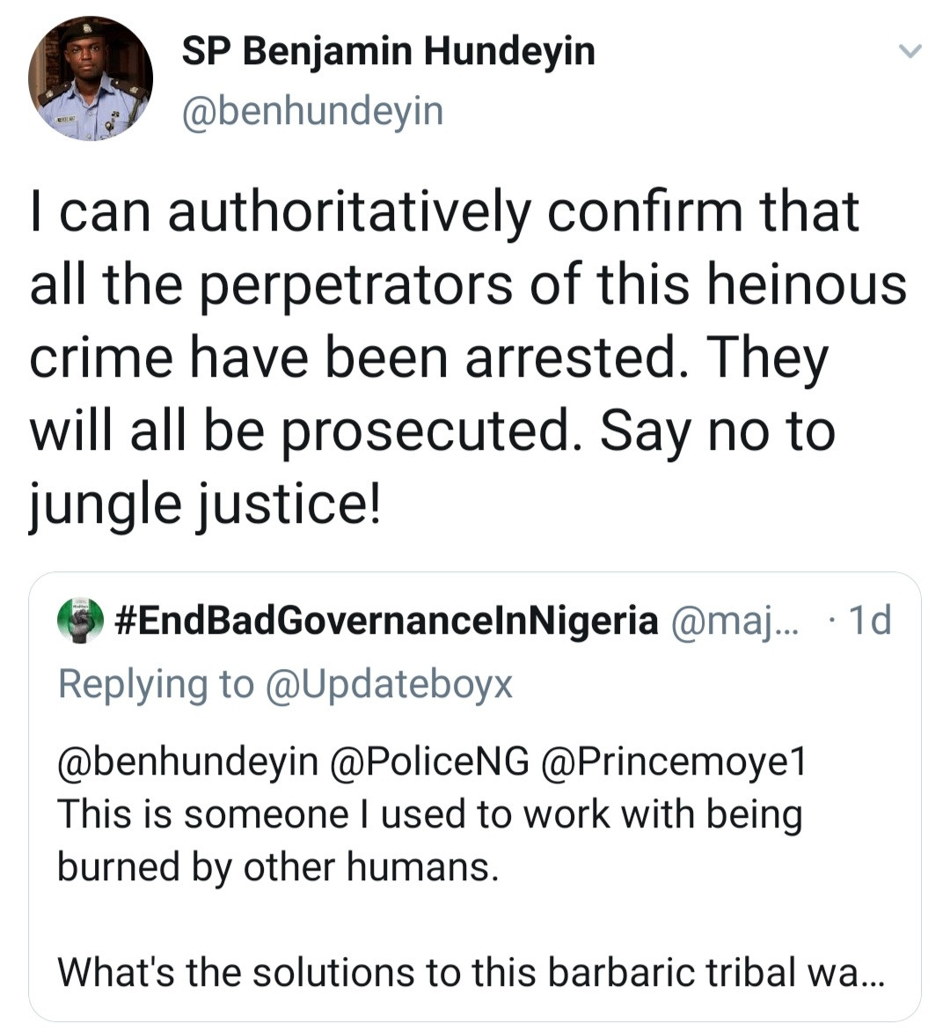Screen dimensions: 950x1030
Task: Expand truncated line 'What's the solutions to this'
Action: pyautogui.click(x=471, y=973)
